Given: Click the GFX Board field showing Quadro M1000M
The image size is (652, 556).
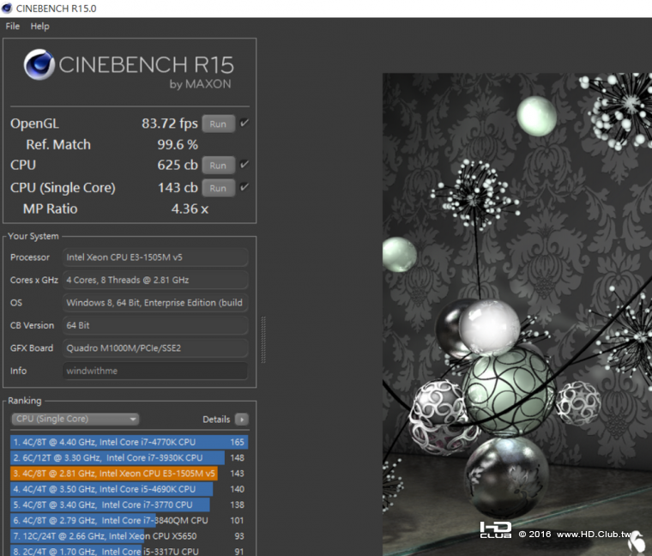Looking at the screenshot, I should pos(155,348).
